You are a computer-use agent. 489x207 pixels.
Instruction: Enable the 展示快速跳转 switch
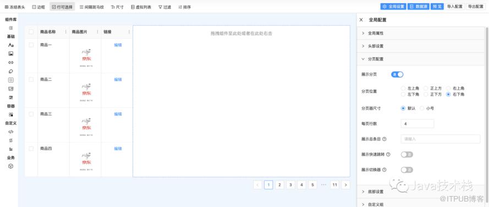pos(406,154)
